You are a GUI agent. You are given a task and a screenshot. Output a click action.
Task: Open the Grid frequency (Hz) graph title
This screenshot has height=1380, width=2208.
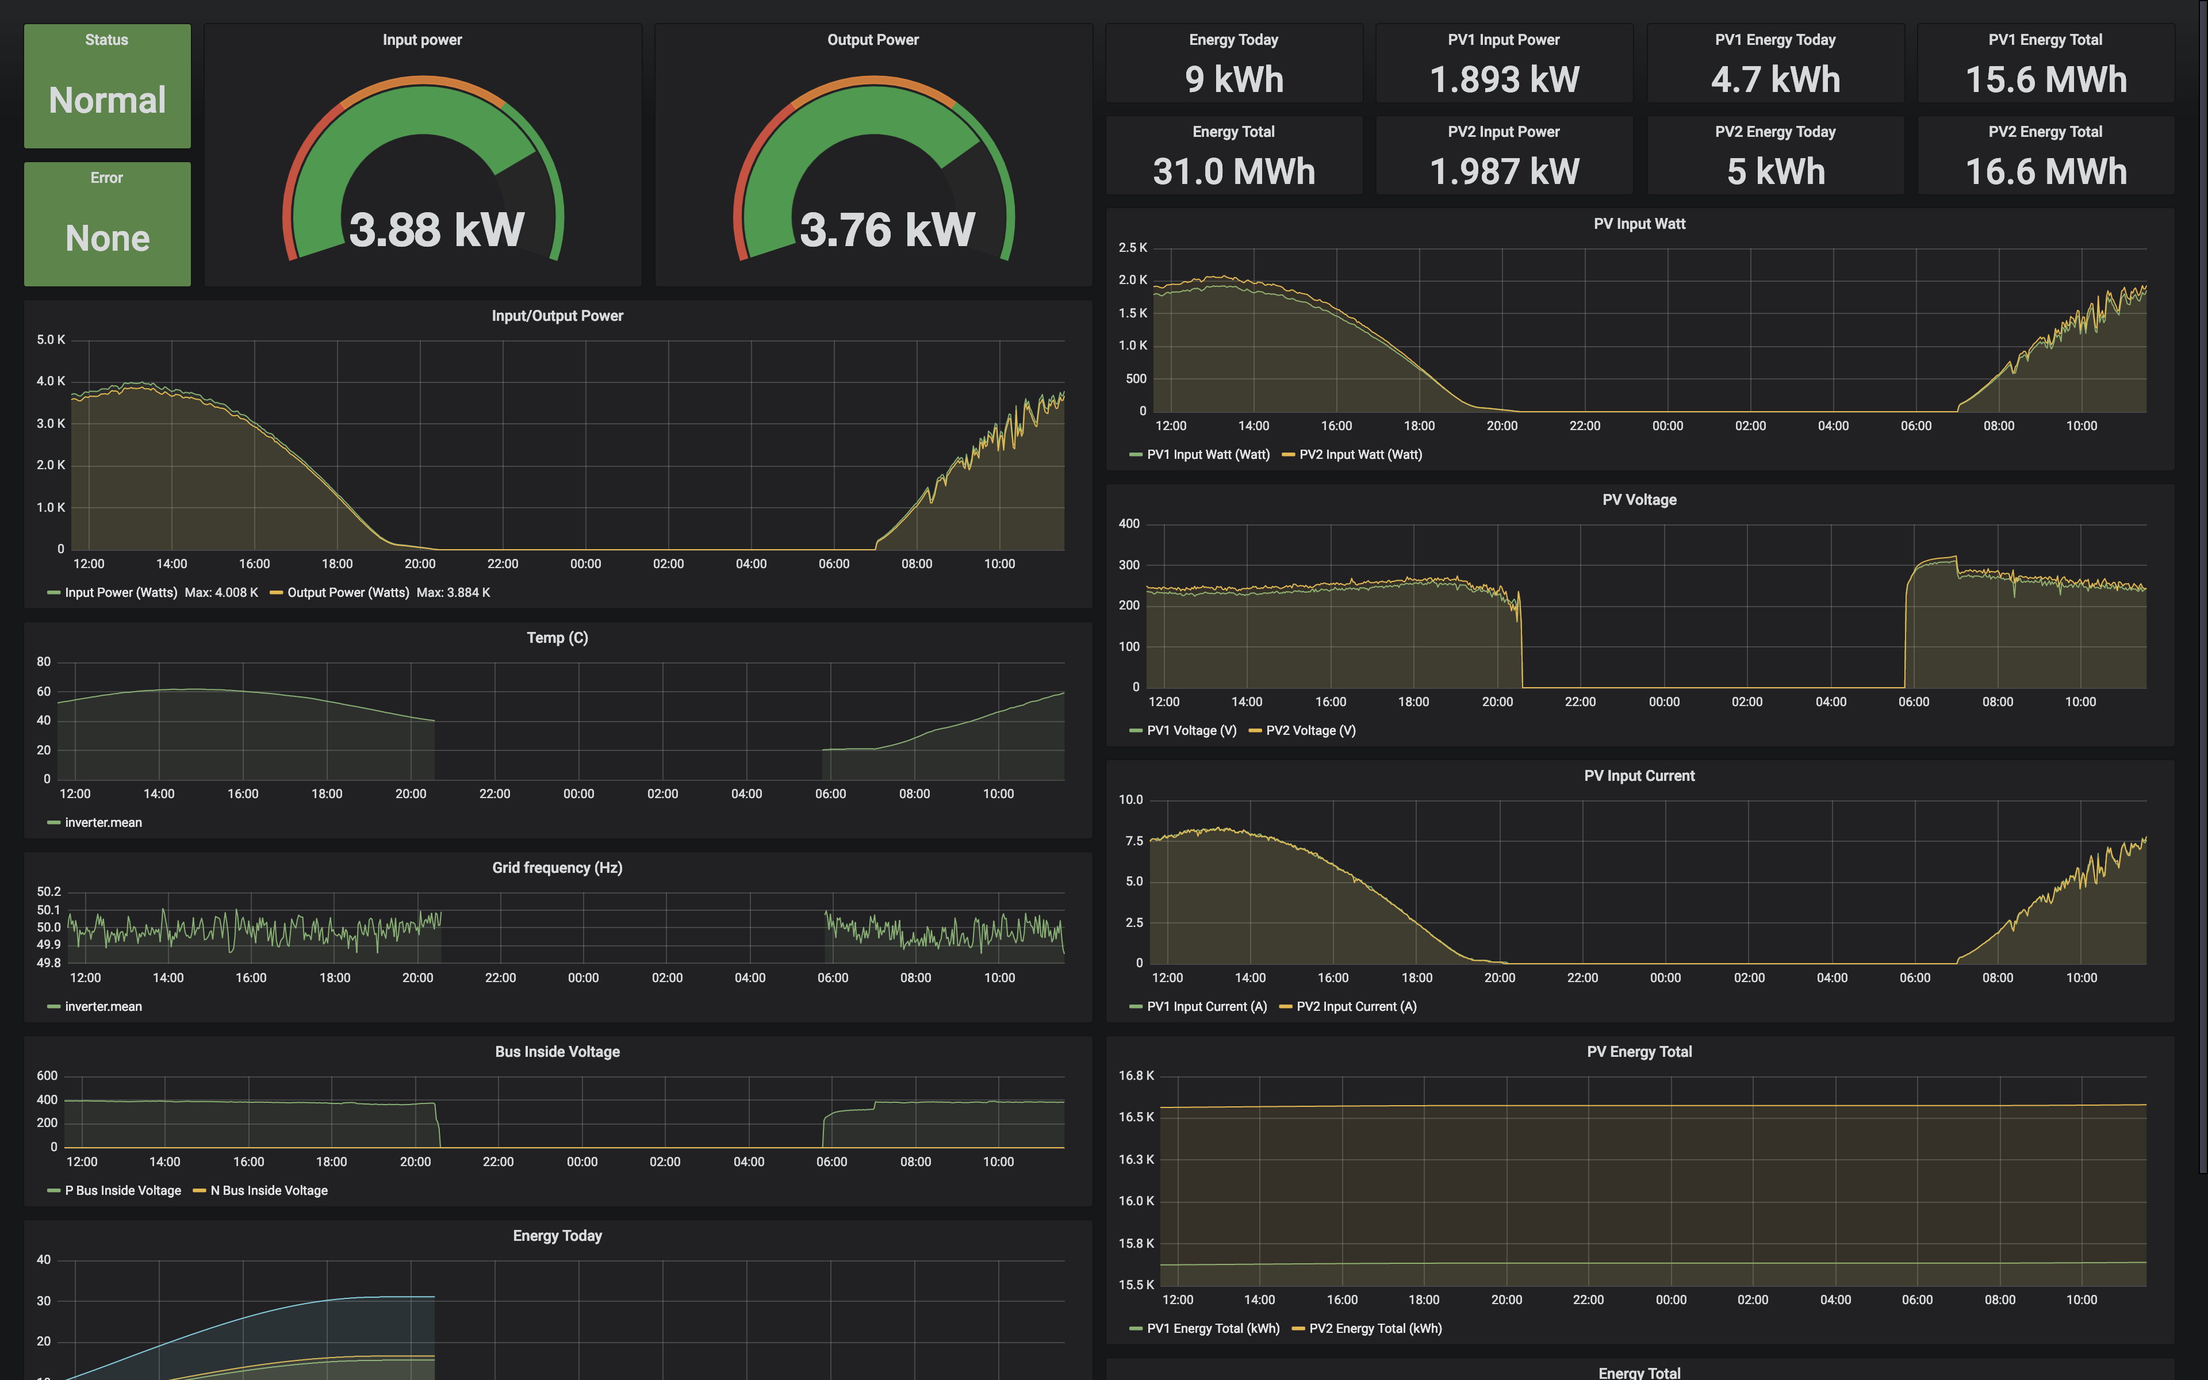coord(558,868)
